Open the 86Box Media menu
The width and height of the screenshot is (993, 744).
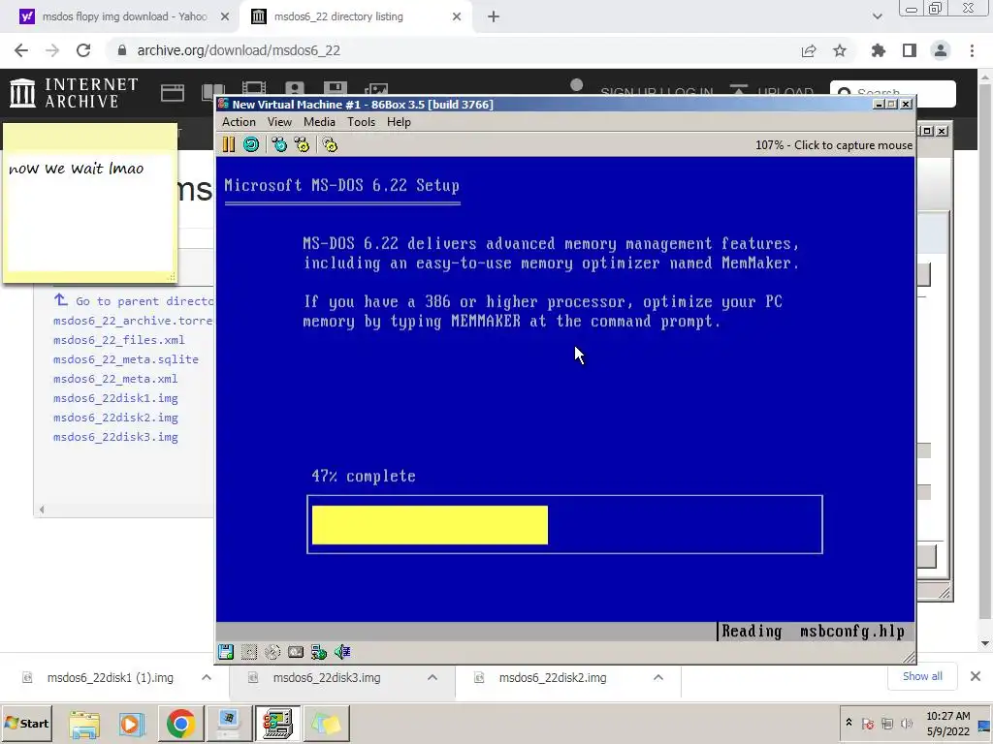[x=319, y=122]
